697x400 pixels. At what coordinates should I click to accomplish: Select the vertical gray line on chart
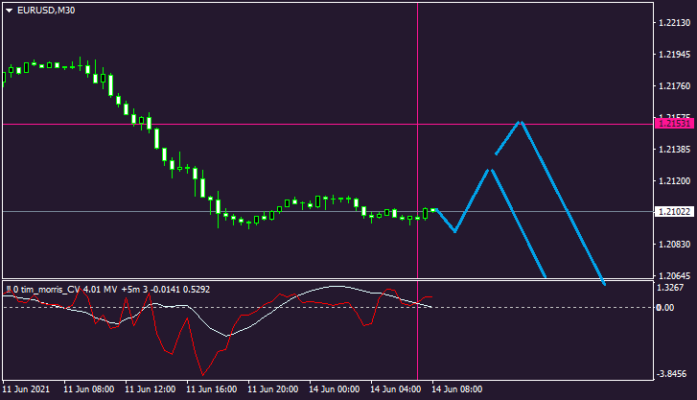point(418,144)
